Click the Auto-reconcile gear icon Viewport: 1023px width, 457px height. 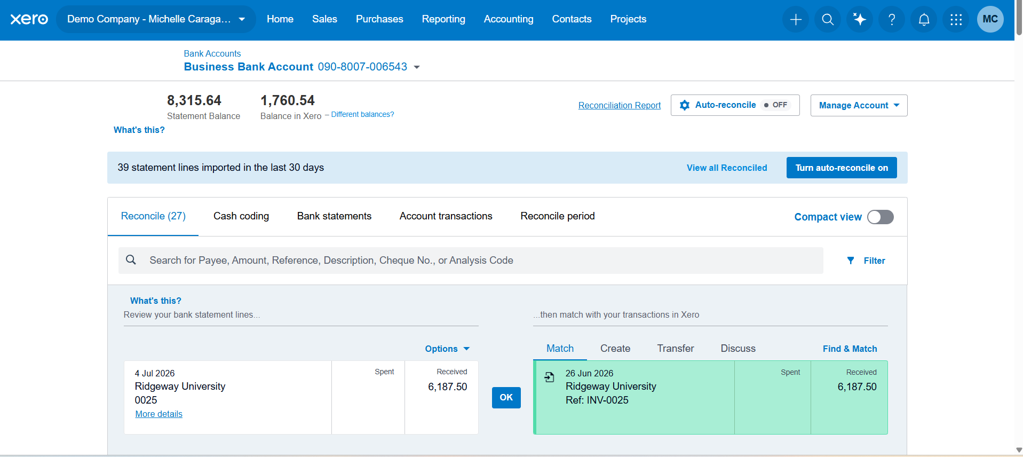click(x=684, y=105)
